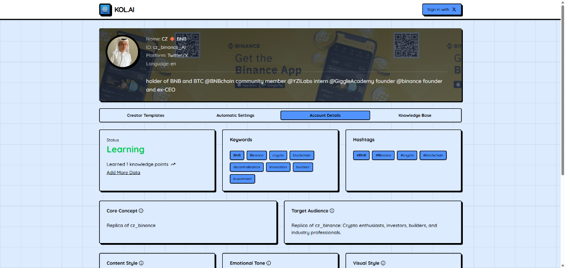Select the decentralization keyword tag
Image resolution: width=565 pixels, height=268 pixels.
coord(247,167)
